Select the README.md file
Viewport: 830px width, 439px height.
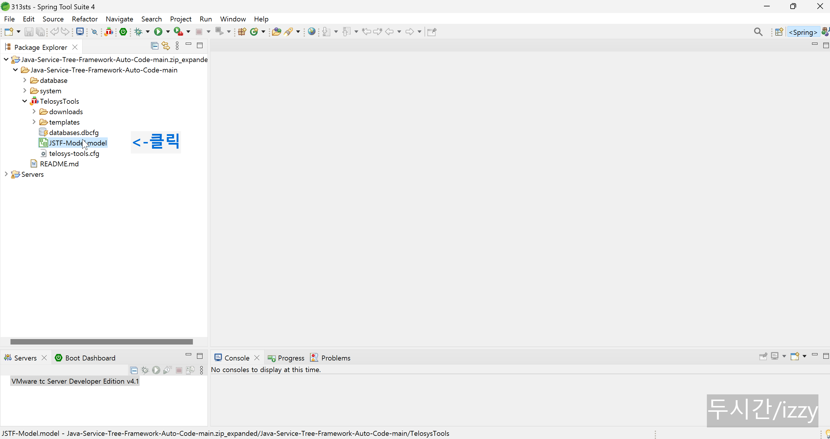pos(54,164)
